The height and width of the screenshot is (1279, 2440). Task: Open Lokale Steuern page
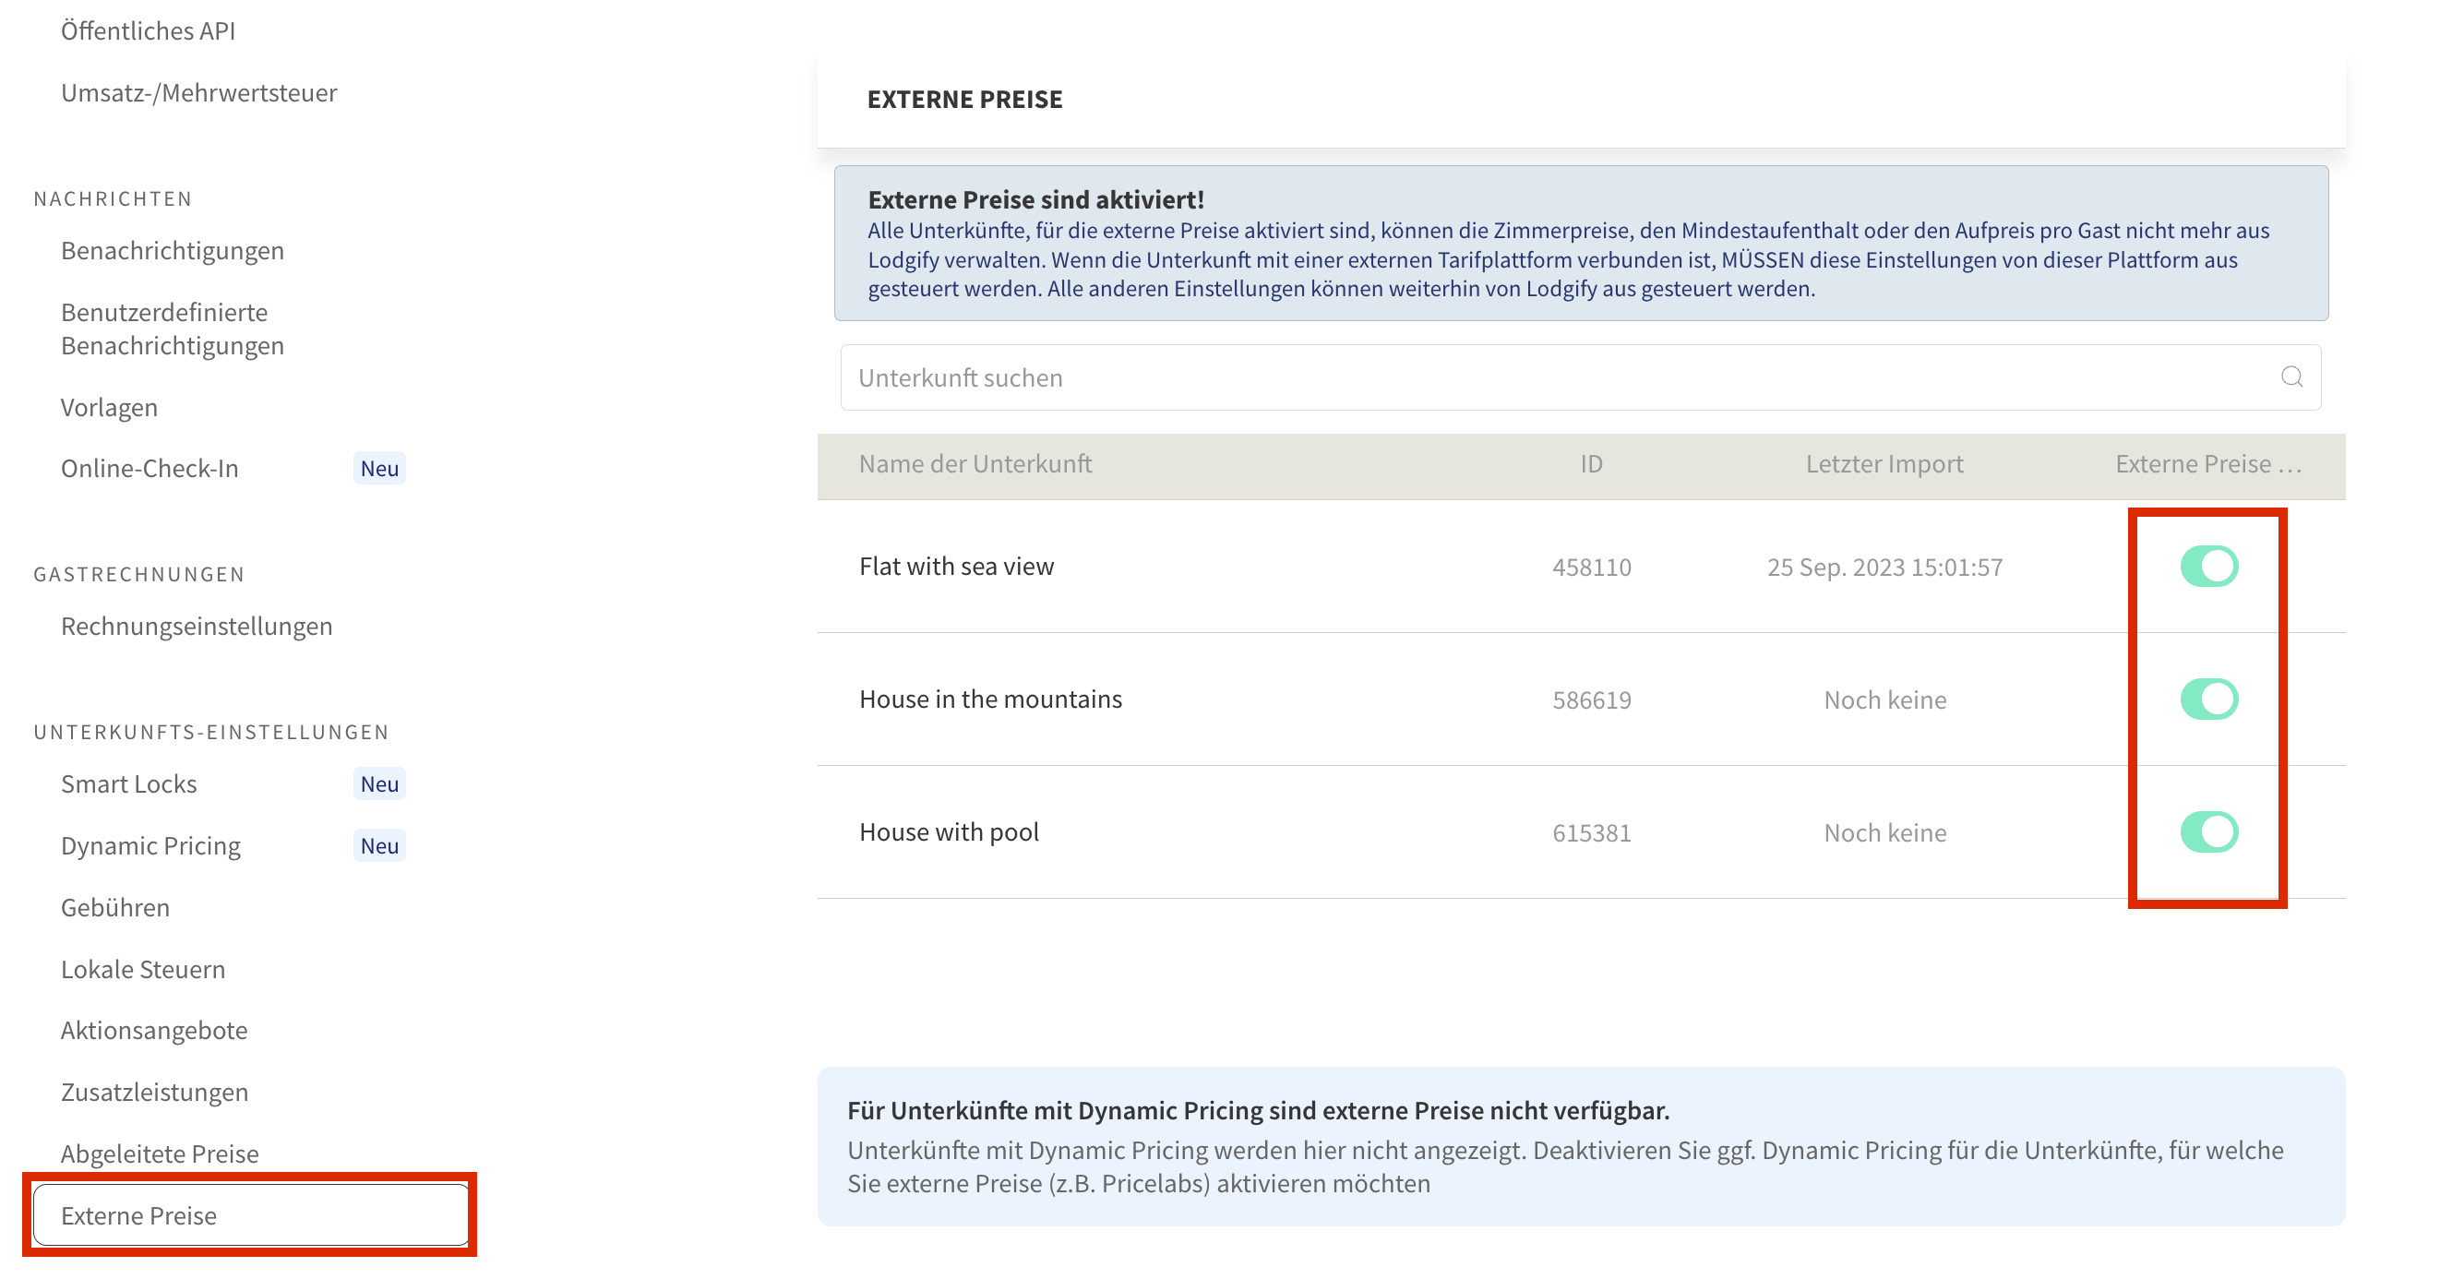[x=143, y=969]
